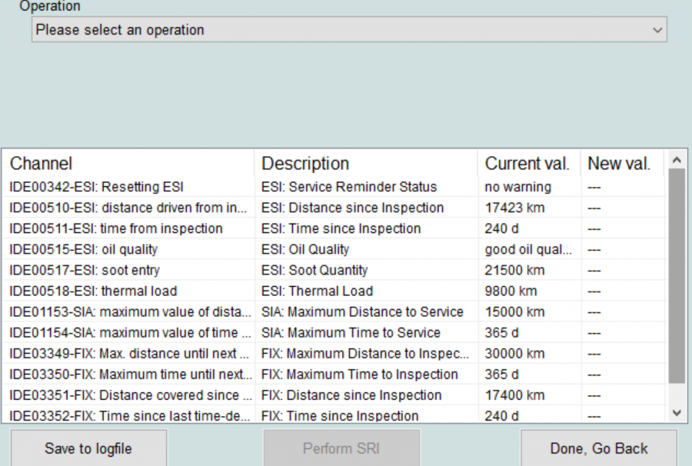Select the IDE00515-ESI oil quality row
692x466 pixels.
tap(129, 249)
